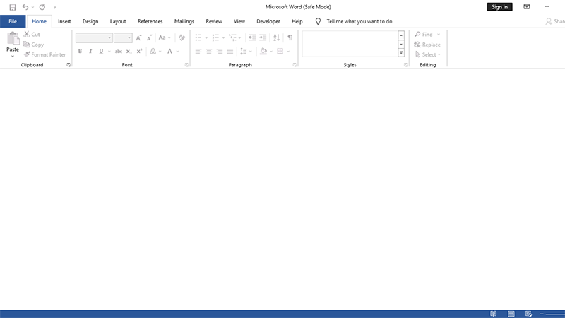Open the Insert tab

click(x=64, y=22)
